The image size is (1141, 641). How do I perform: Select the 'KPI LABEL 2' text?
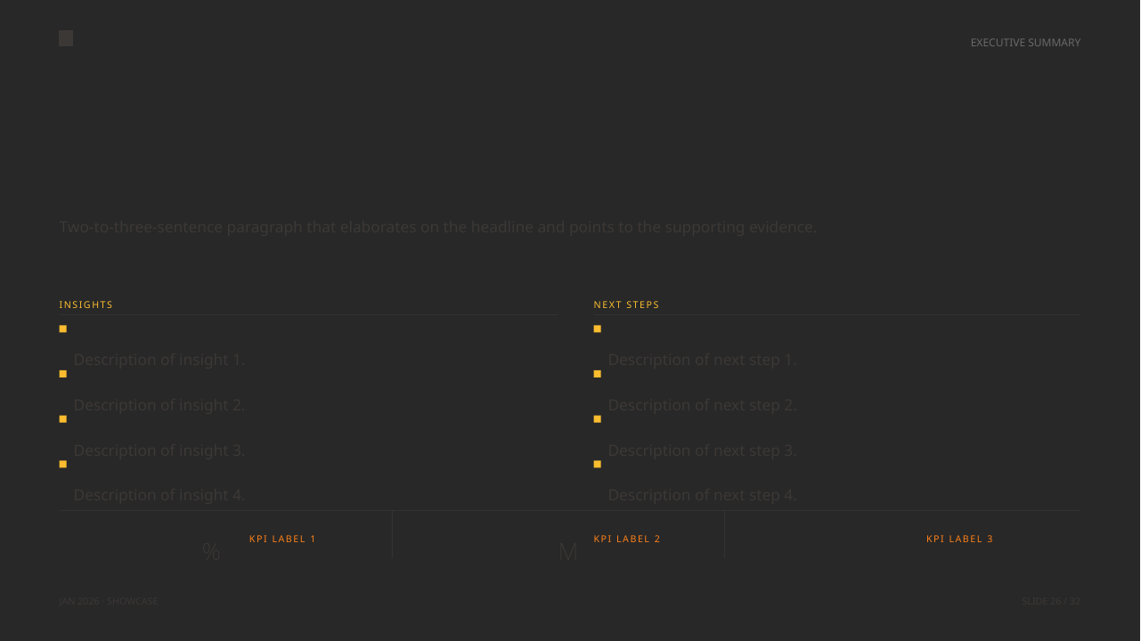[628, 539]
